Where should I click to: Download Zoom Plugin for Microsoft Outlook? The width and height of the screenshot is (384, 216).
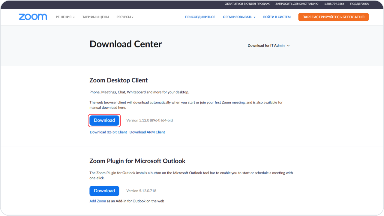point(104,191)
